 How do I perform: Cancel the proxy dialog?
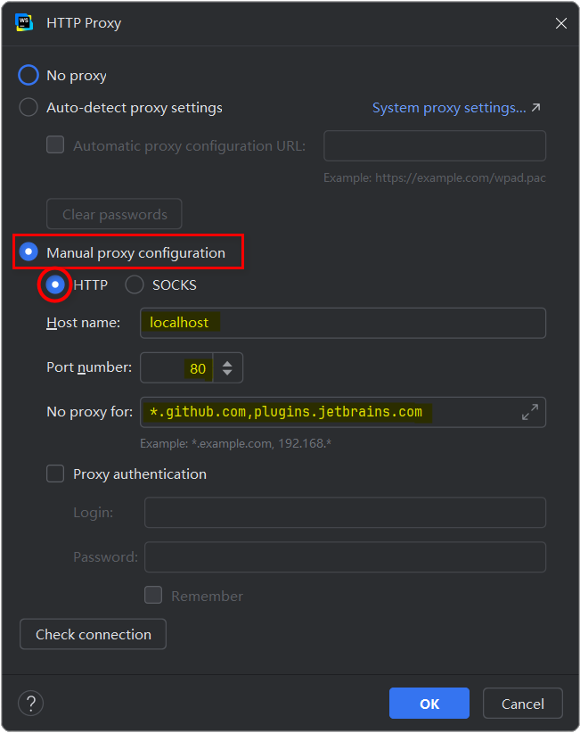(x=522, y=704)
